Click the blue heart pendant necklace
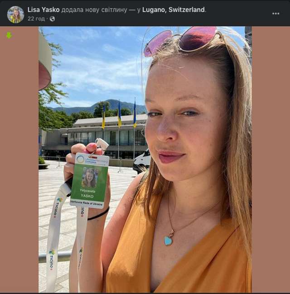 point(168,240)
